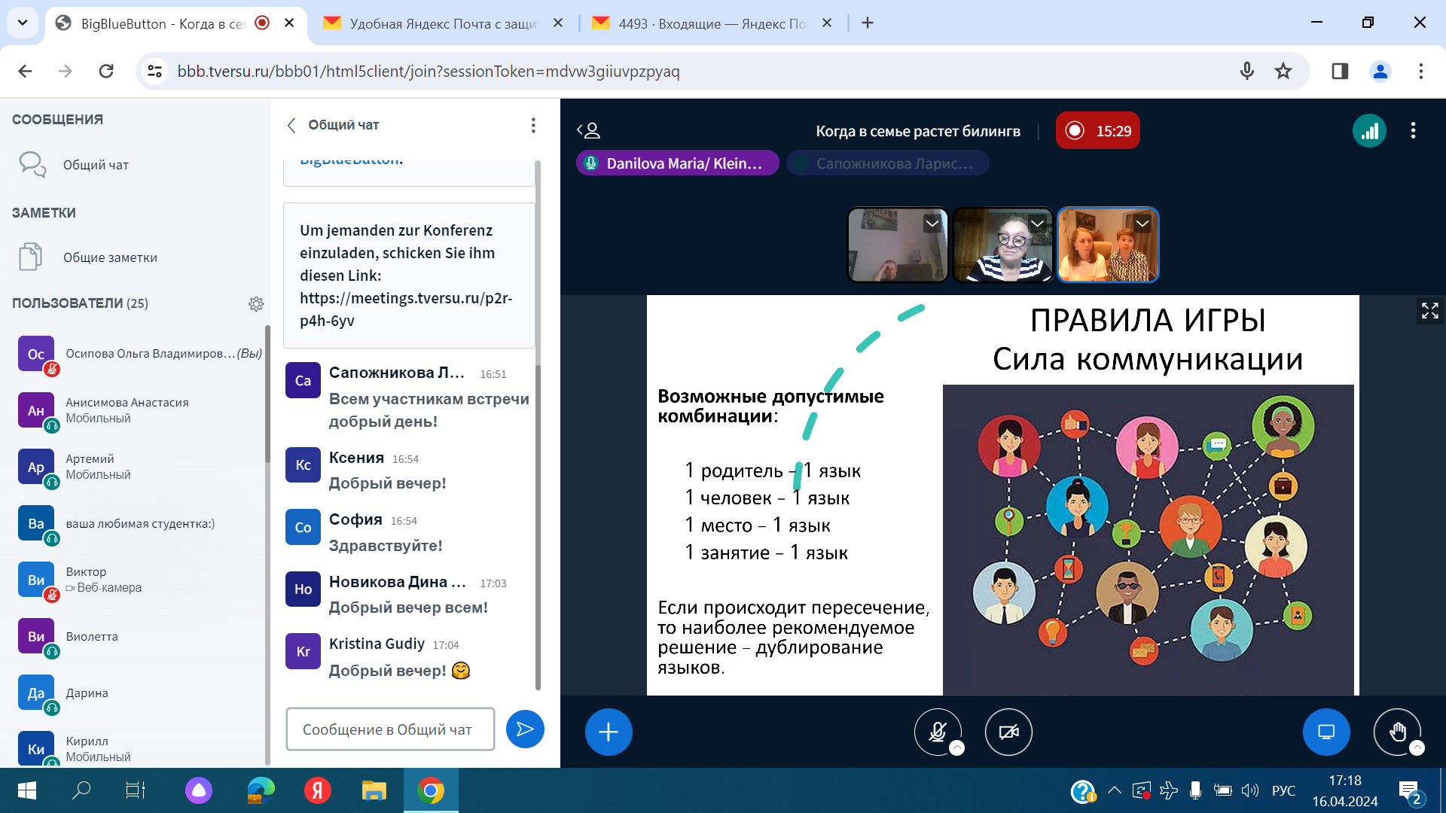1446x813 pixels.
Task: Send the chat message with arrow button
Action: pyautogui.click(x=525, y=729)
